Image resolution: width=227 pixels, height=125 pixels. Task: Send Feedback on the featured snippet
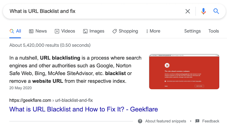click(x=211, y=121)
